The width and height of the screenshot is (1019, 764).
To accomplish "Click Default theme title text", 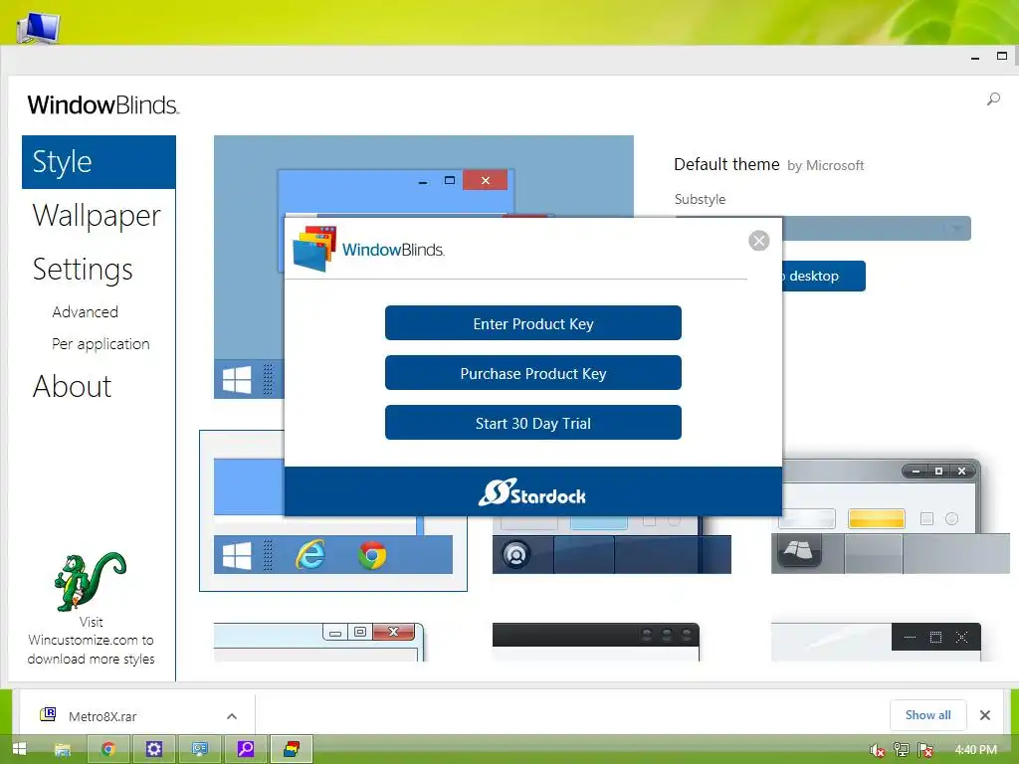I will (726, 164).
